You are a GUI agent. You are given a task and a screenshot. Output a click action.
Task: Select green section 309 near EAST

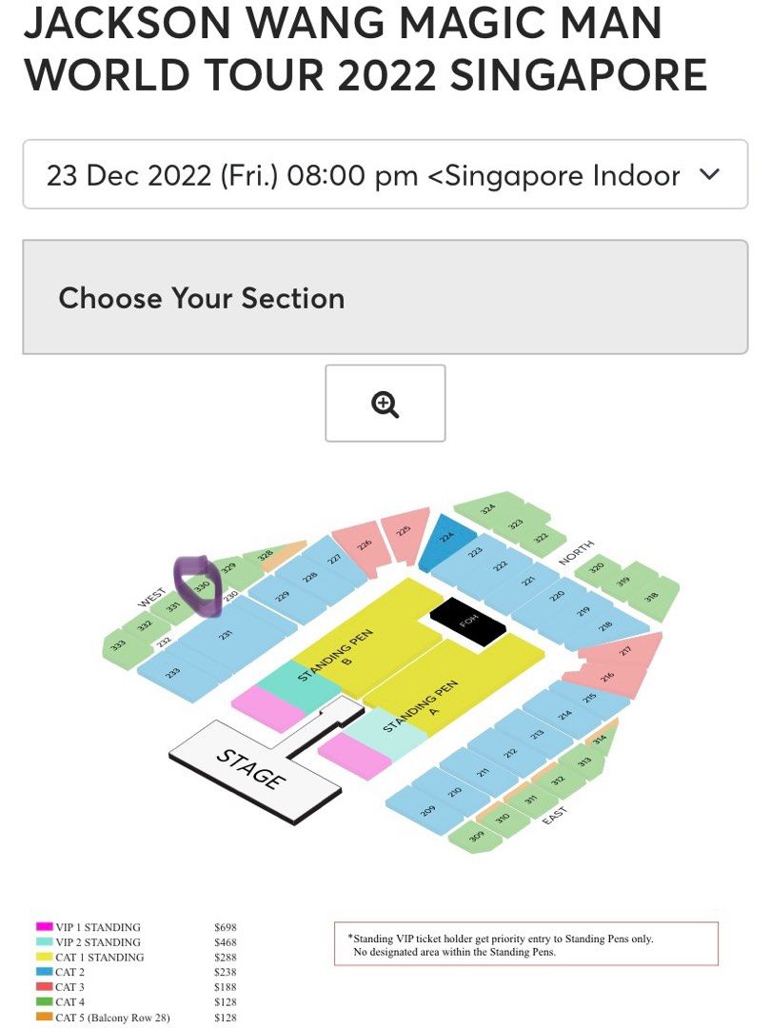click(477, 837)
